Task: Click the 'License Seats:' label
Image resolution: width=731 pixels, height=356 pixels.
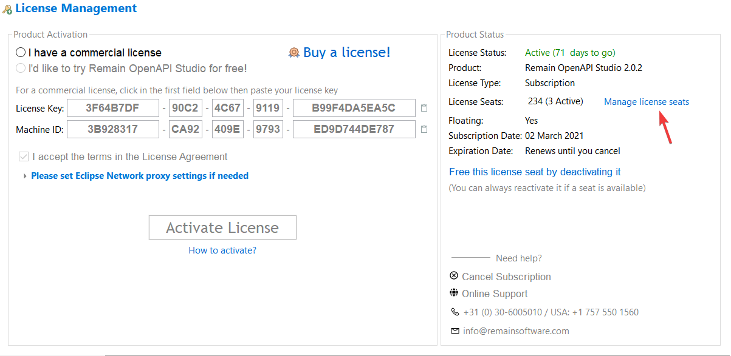Action: 476,102
